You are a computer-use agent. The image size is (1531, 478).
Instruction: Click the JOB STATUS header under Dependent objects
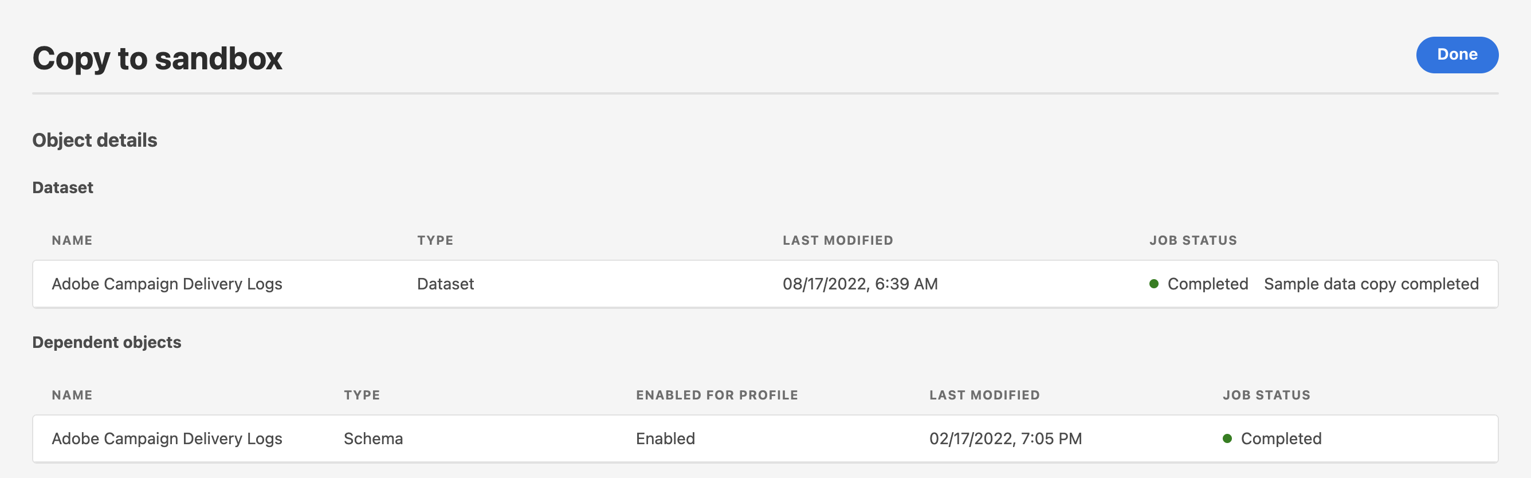tap(1266, 395)
